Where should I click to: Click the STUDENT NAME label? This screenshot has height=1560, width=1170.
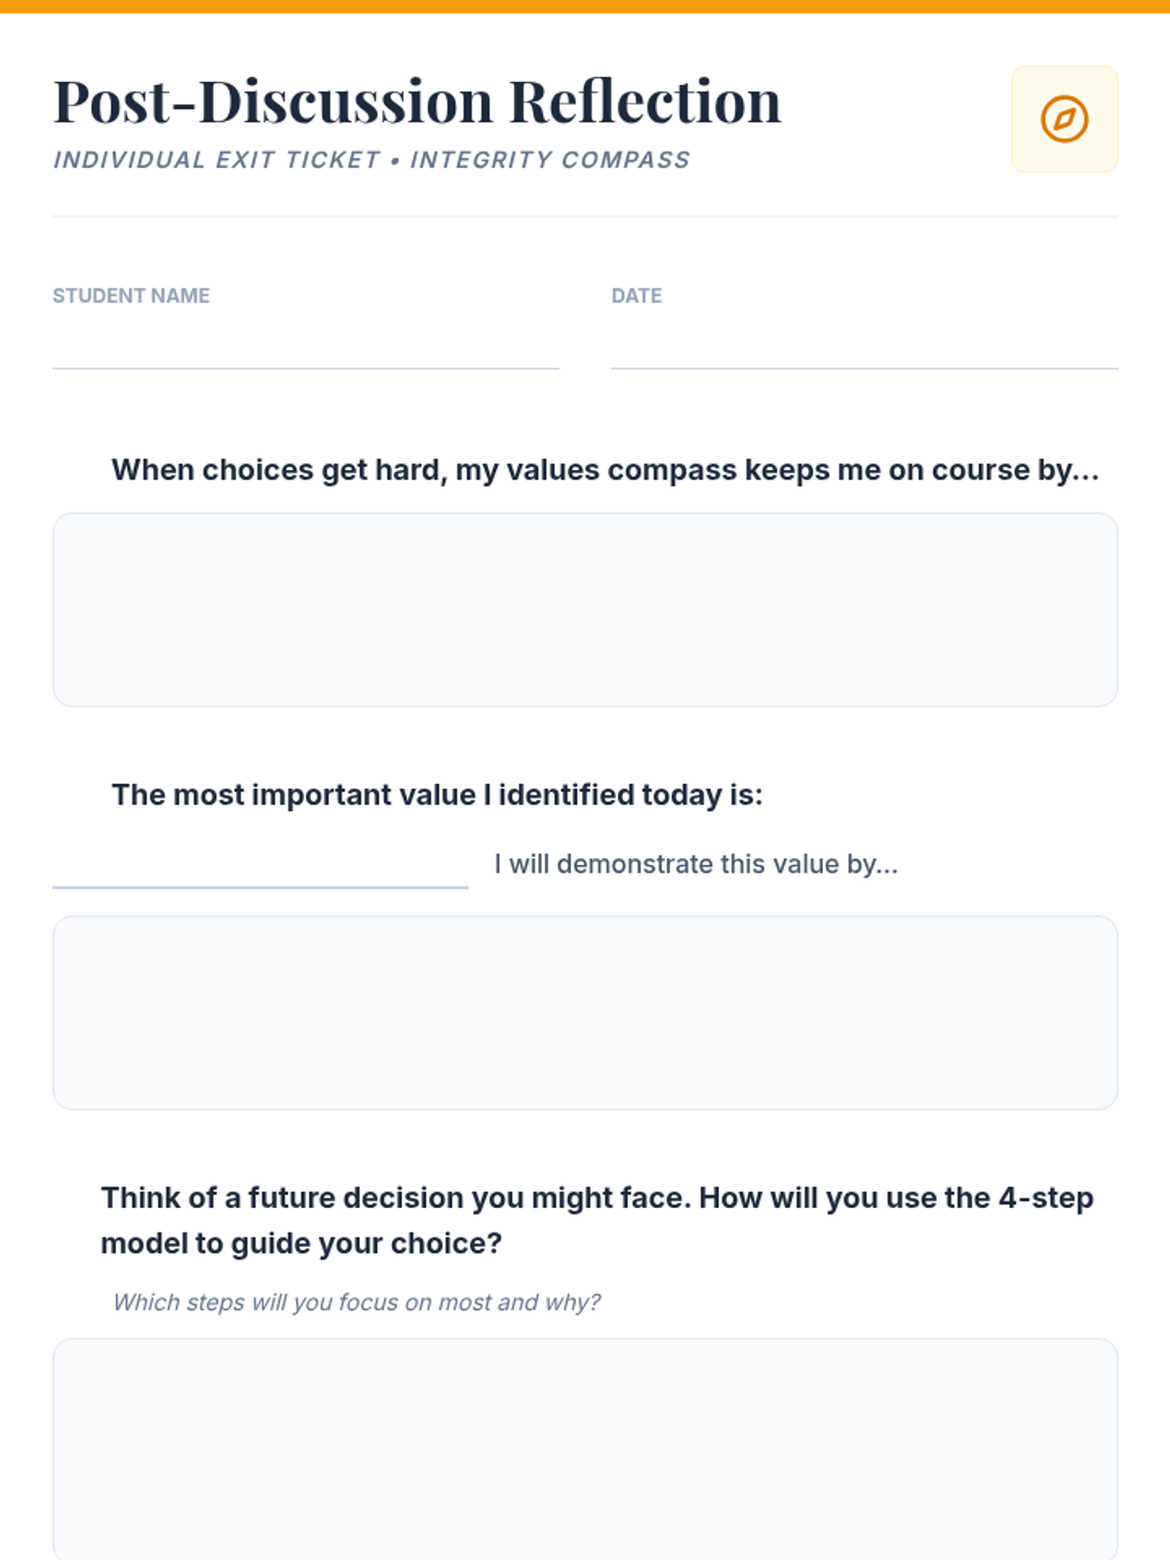click(x=131, y=295)
